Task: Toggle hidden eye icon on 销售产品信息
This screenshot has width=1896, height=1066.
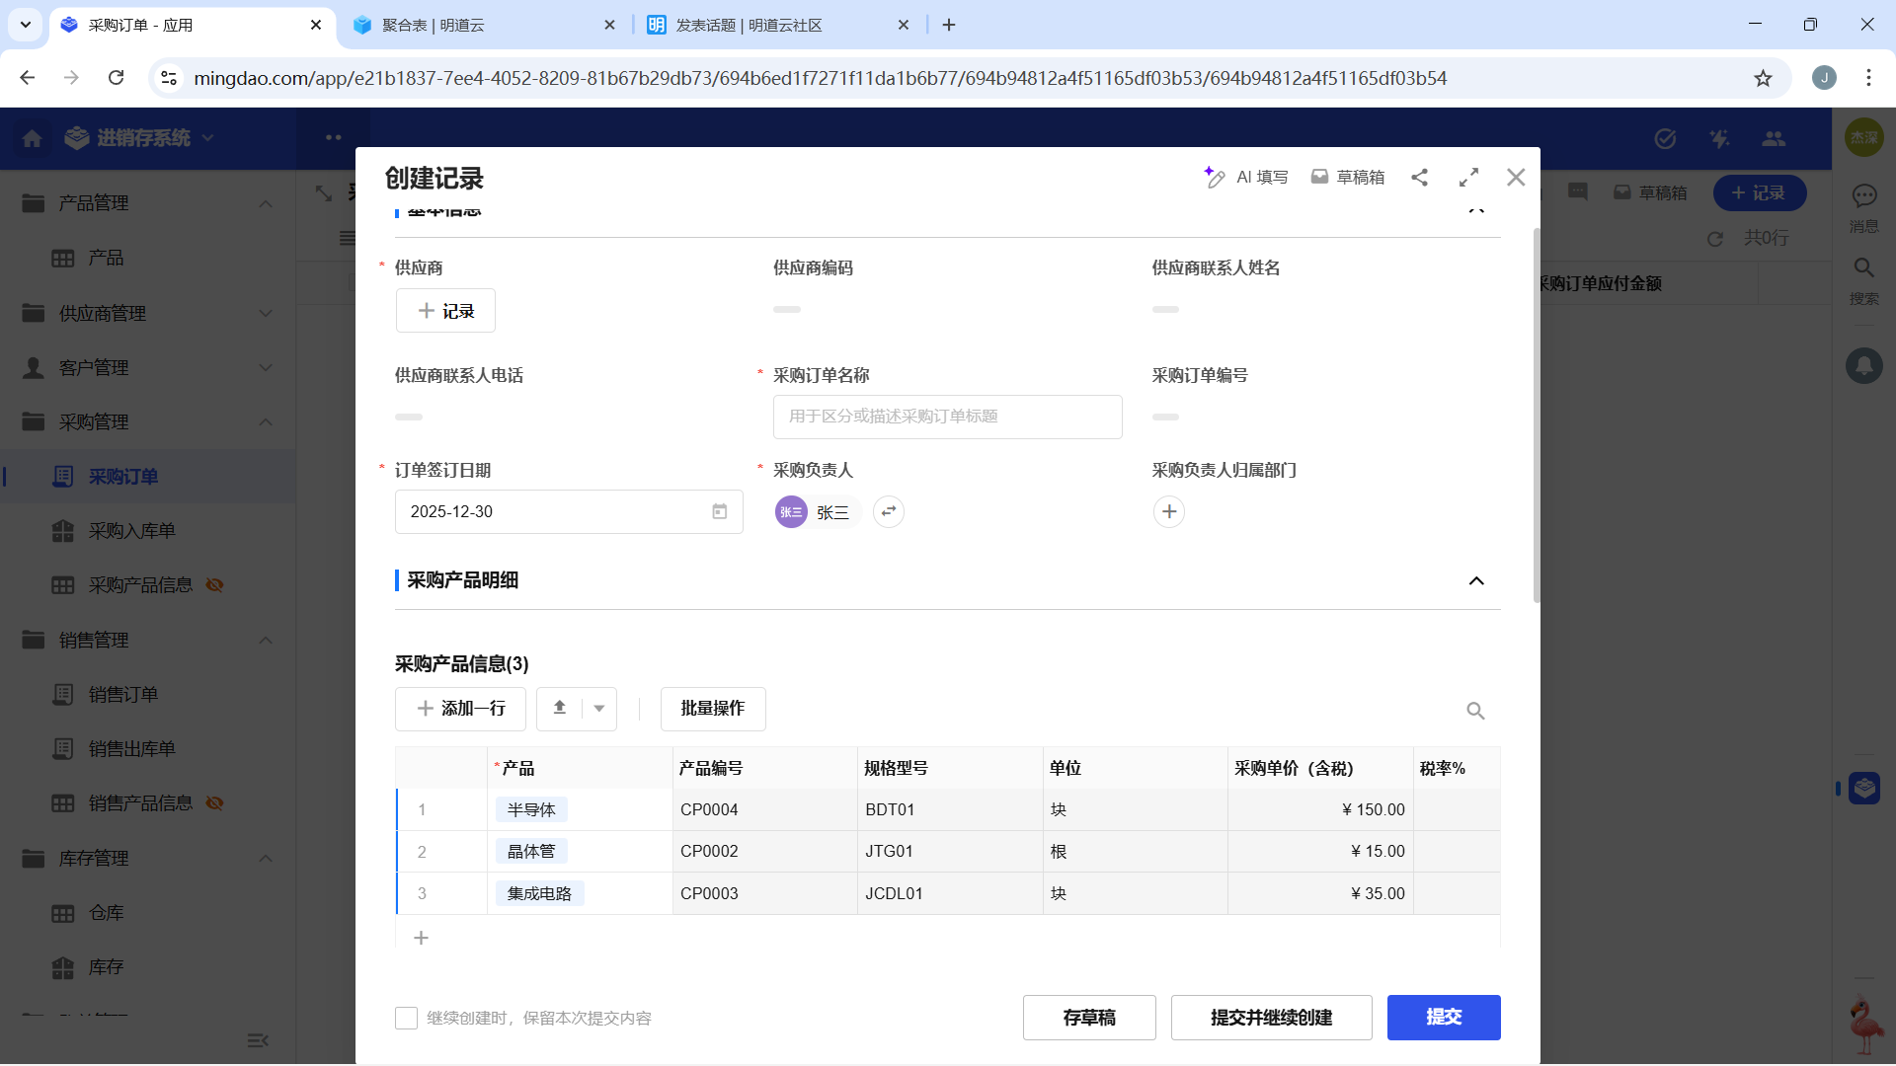Action: [214, 803]
